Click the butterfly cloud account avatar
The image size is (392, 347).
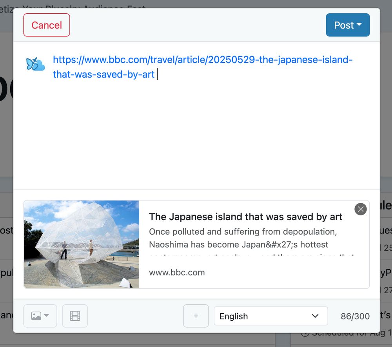pyautogui.click(x=36, y=64)
